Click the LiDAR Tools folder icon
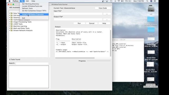 point(12,24)
